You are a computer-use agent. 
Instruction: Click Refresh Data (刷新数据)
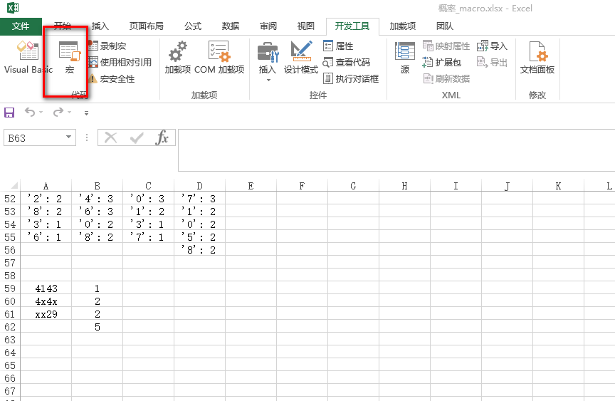pyautogui.click(x=446, y=79)
